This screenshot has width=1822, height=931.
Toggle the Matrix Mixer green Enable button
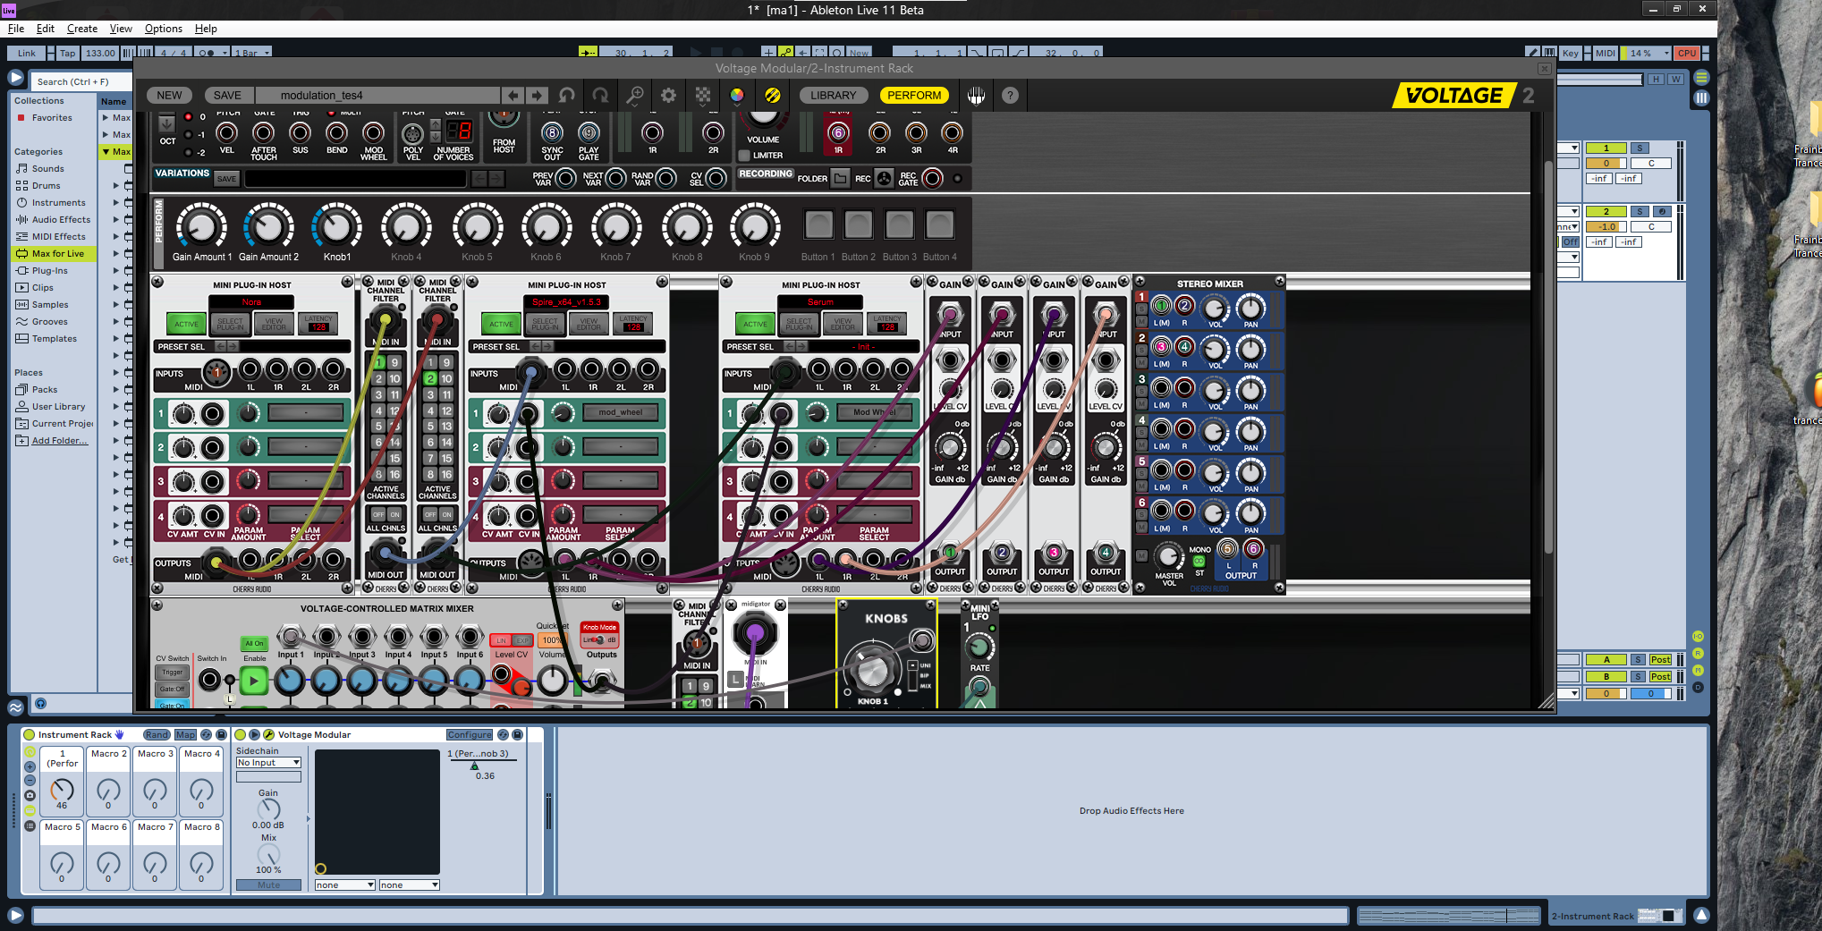tap(254, 681)
